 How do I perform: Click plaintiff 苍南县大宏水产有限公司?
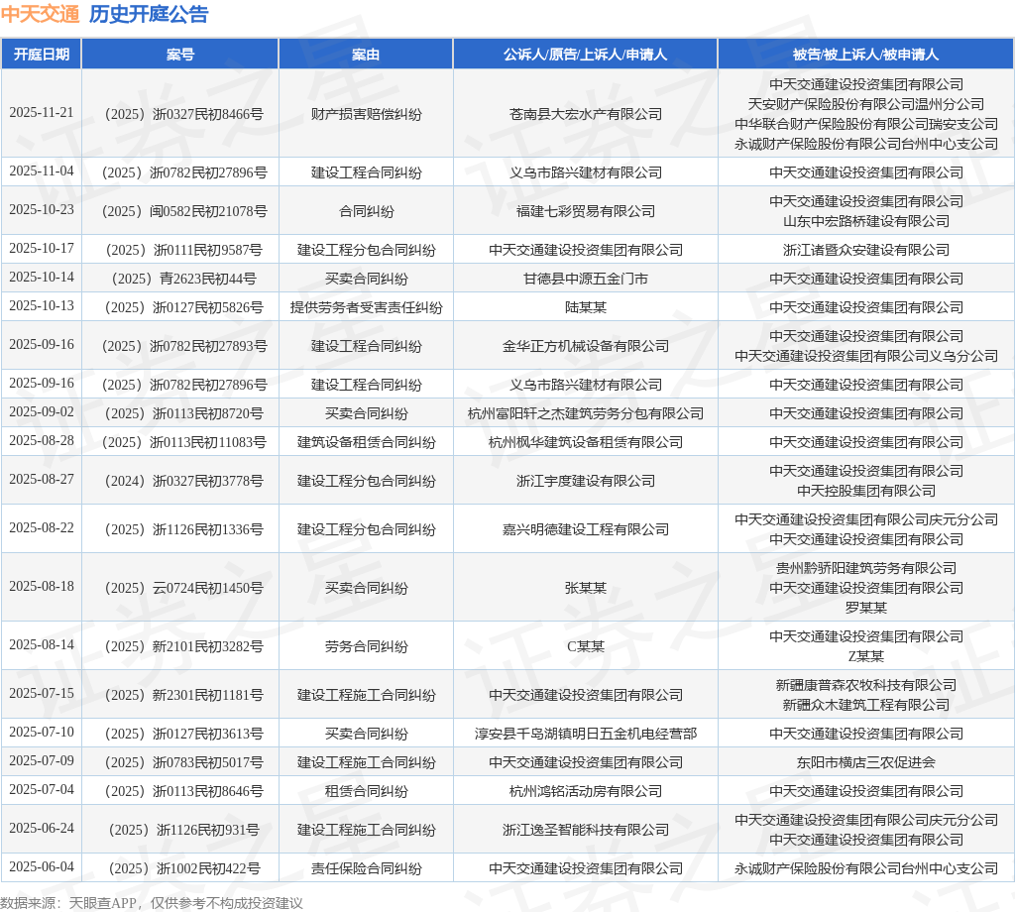click(585, 114)
